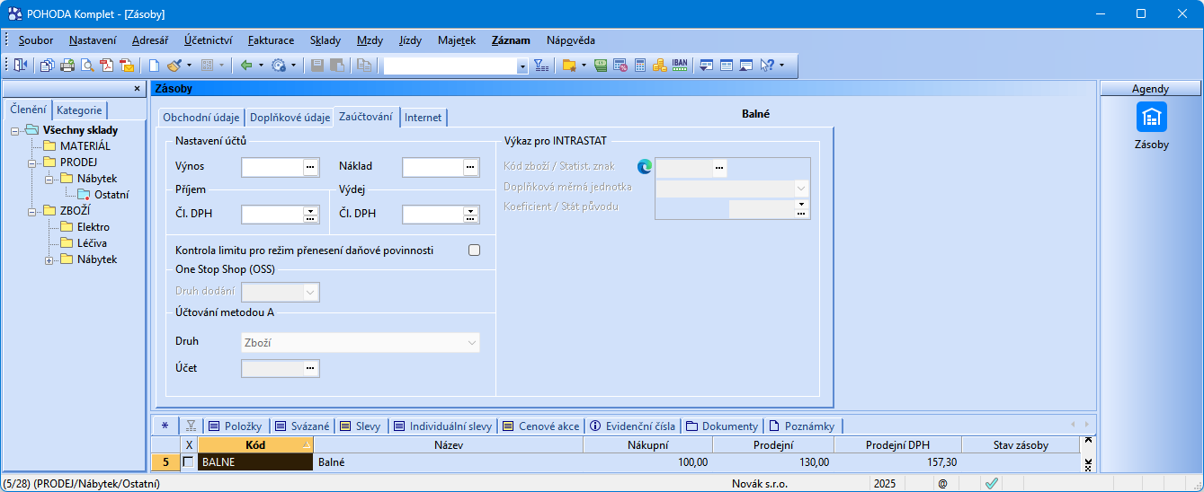Enable the Kontrola limitu checkbox
This screenshot has width=1204, height=492.
click(x=474, y=250)
